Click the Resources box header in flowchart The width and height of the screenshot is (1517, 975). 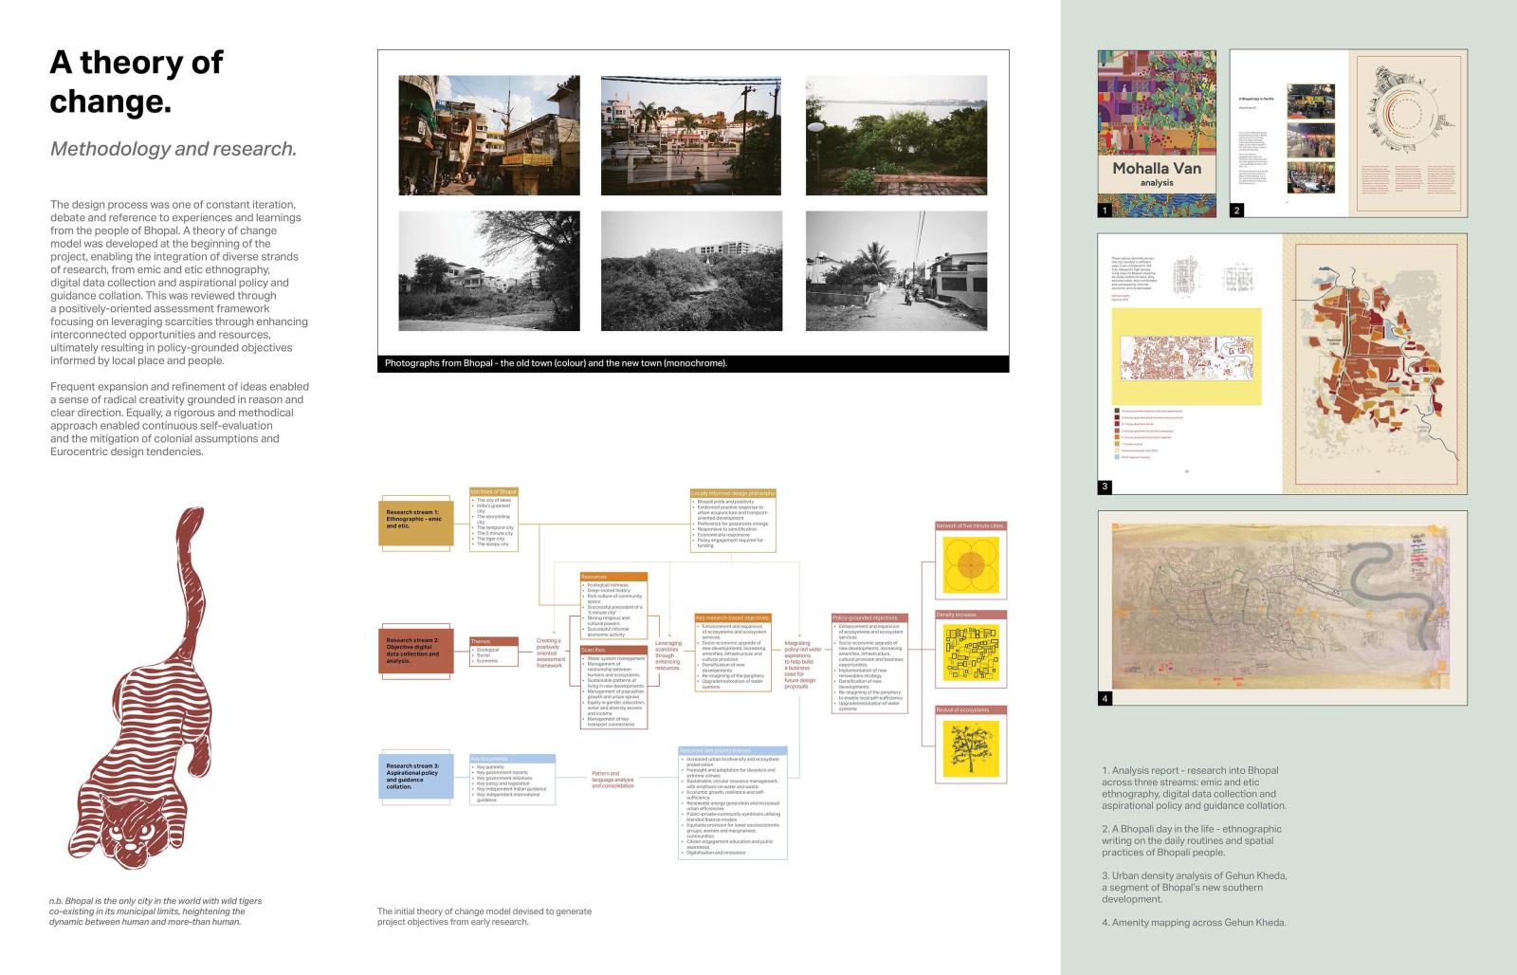[612, 577]
